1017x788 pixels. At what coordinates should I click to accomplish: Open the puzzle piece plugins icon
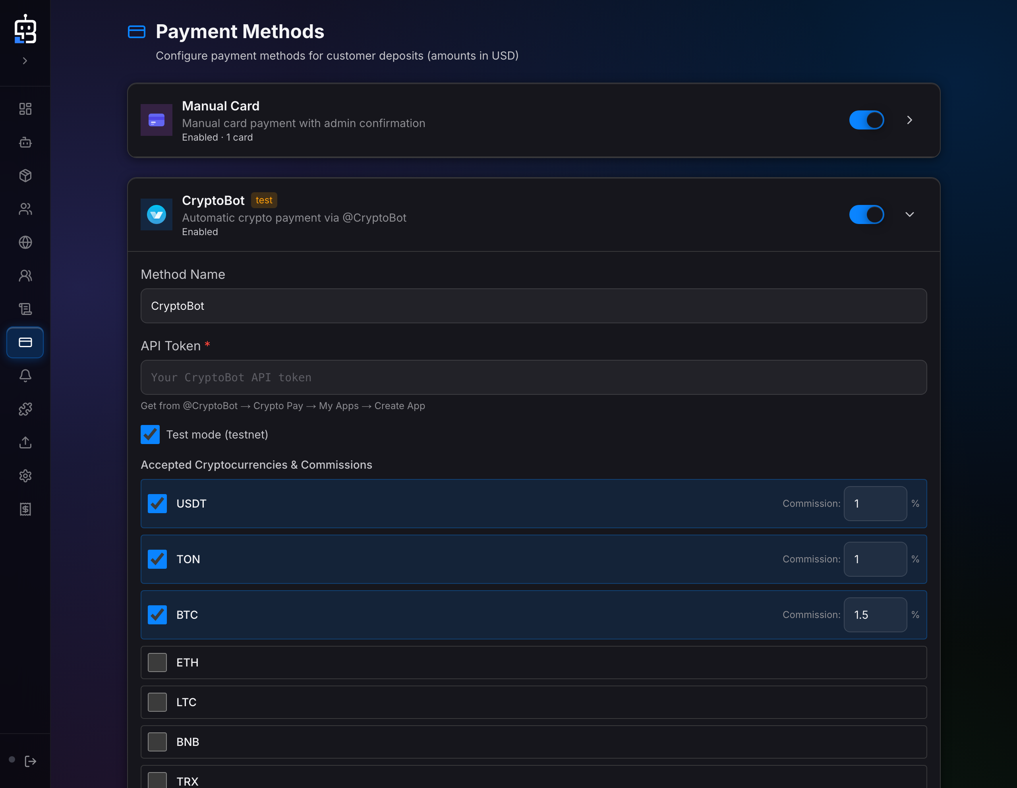(x=25, y=409)
